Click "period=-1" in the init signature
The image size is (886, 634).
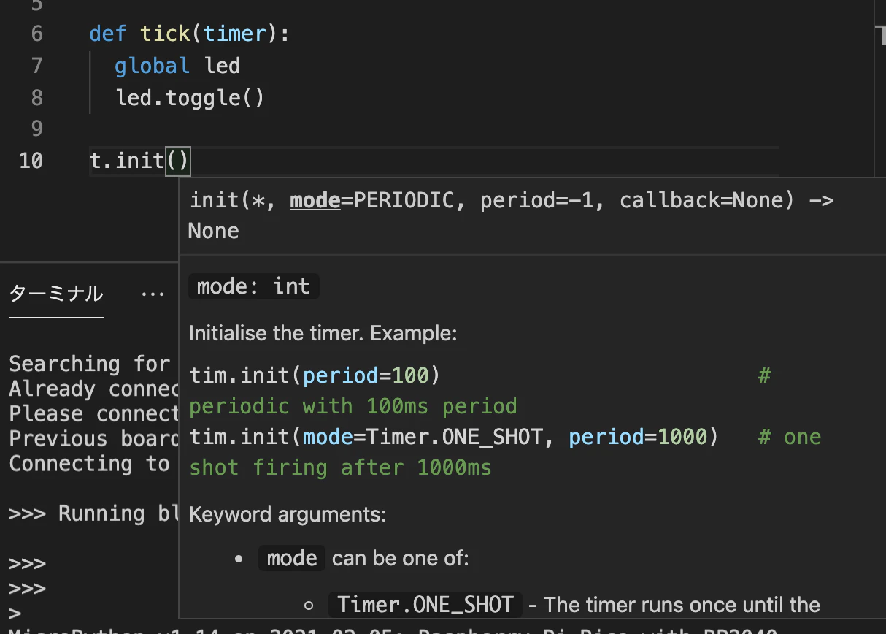coord(536,200)
